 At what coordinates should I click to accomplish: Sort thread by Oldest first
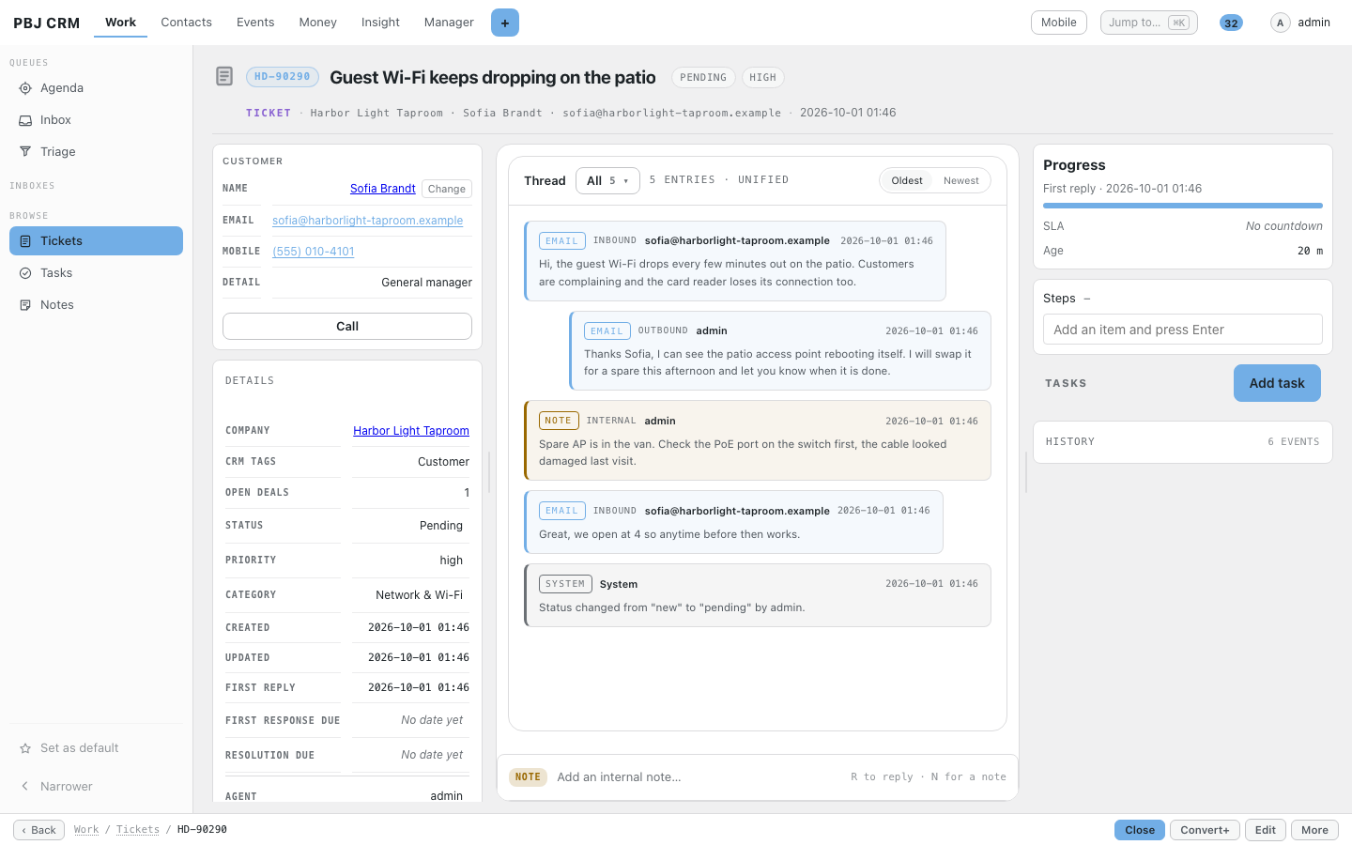(907, 180)
